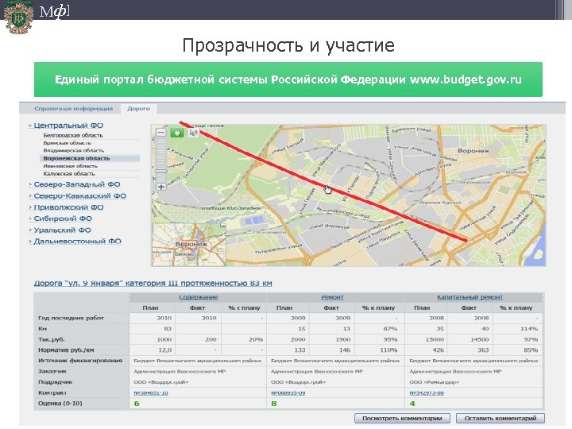Viewport: 572px width, 429px height.
Task: Open the contract link under Капитальный ремонт
Action: click(427, 393)
